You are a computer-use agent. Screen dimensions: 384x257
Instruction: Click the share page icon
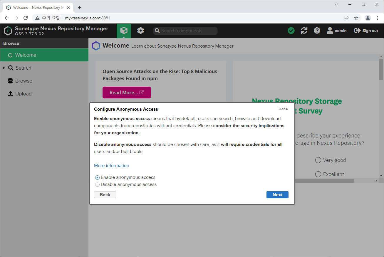(347, 18)
